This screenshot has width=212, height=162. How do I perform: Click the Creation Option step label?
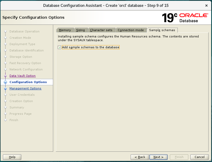[21, 101]
